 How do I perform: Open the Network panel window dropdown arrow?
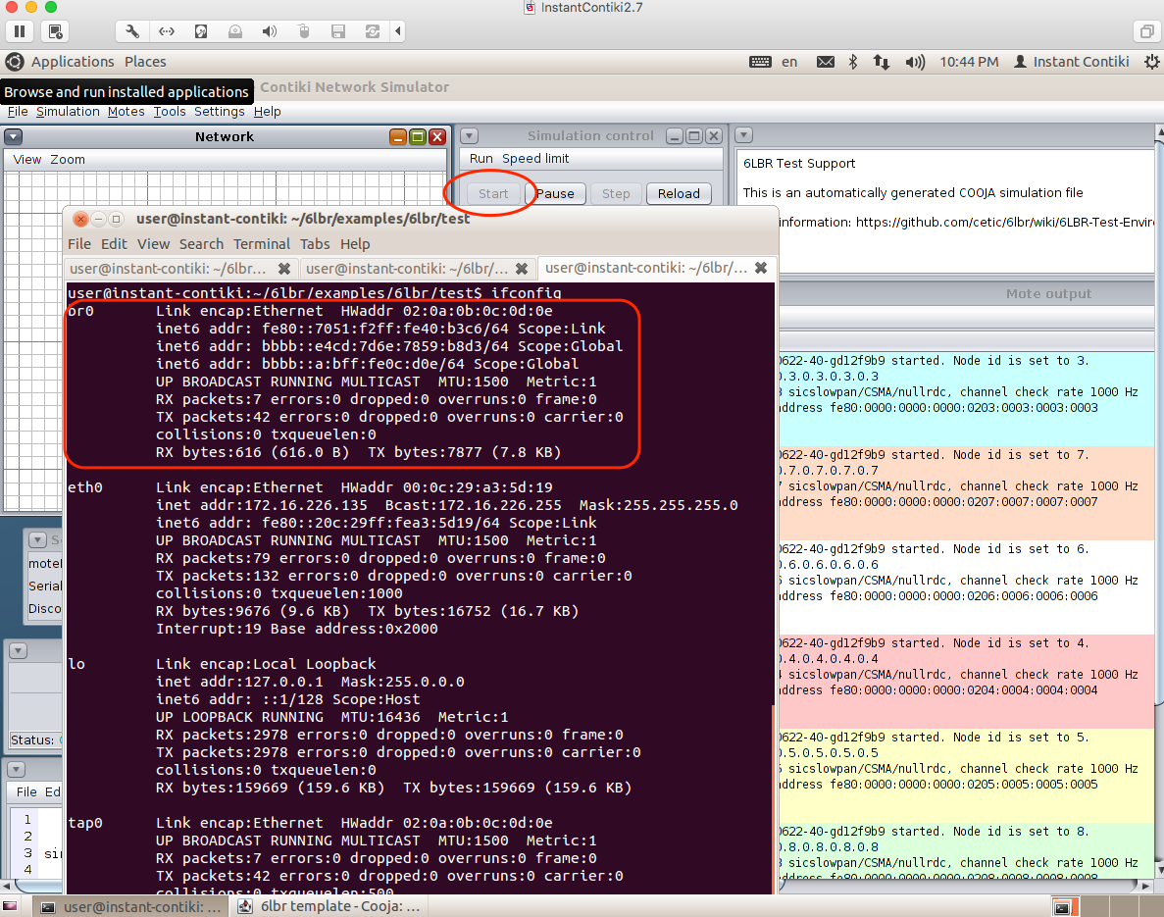[14, 136]
